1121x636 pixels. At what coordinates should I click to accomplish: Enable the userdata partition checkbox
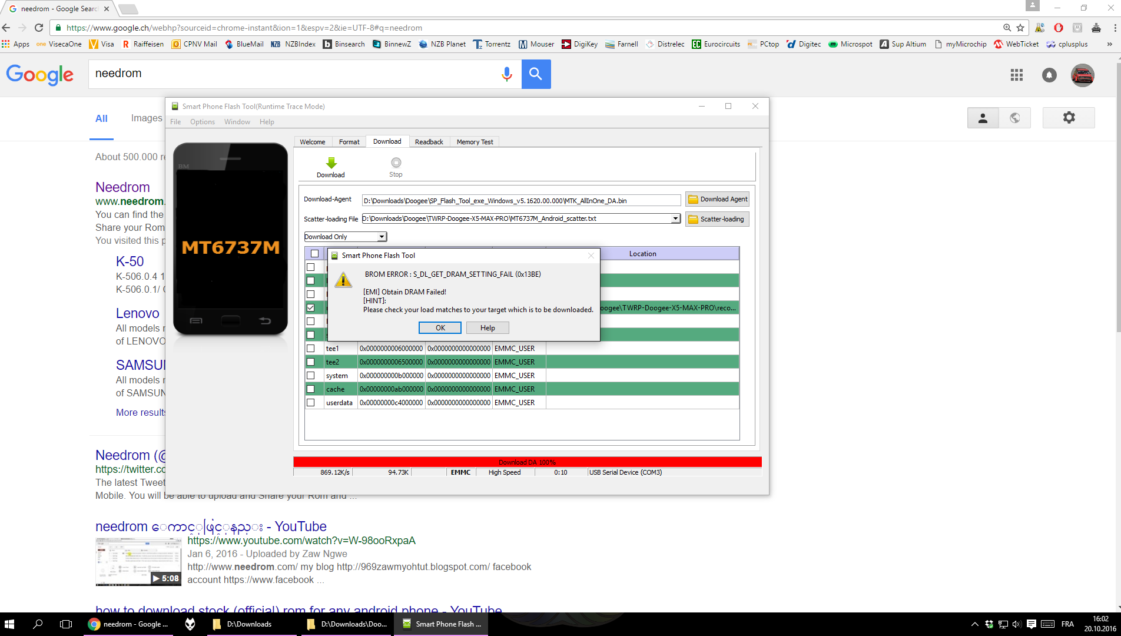pyautogui.click(x=311, y=403)
